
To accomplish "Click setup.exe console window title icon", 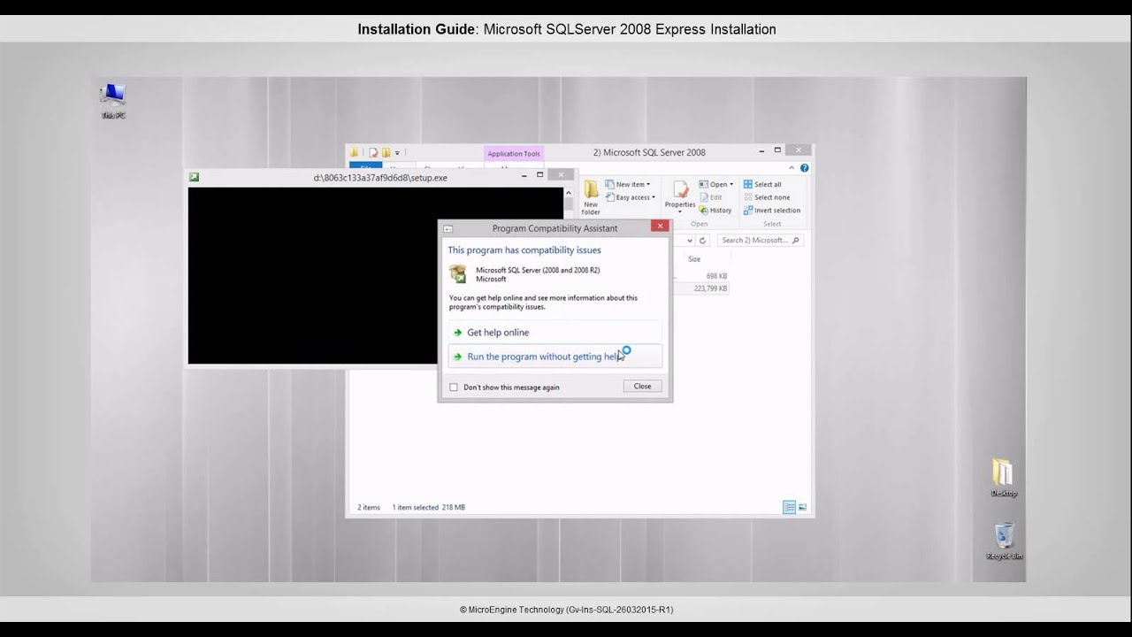I will (x=194, y=177).
